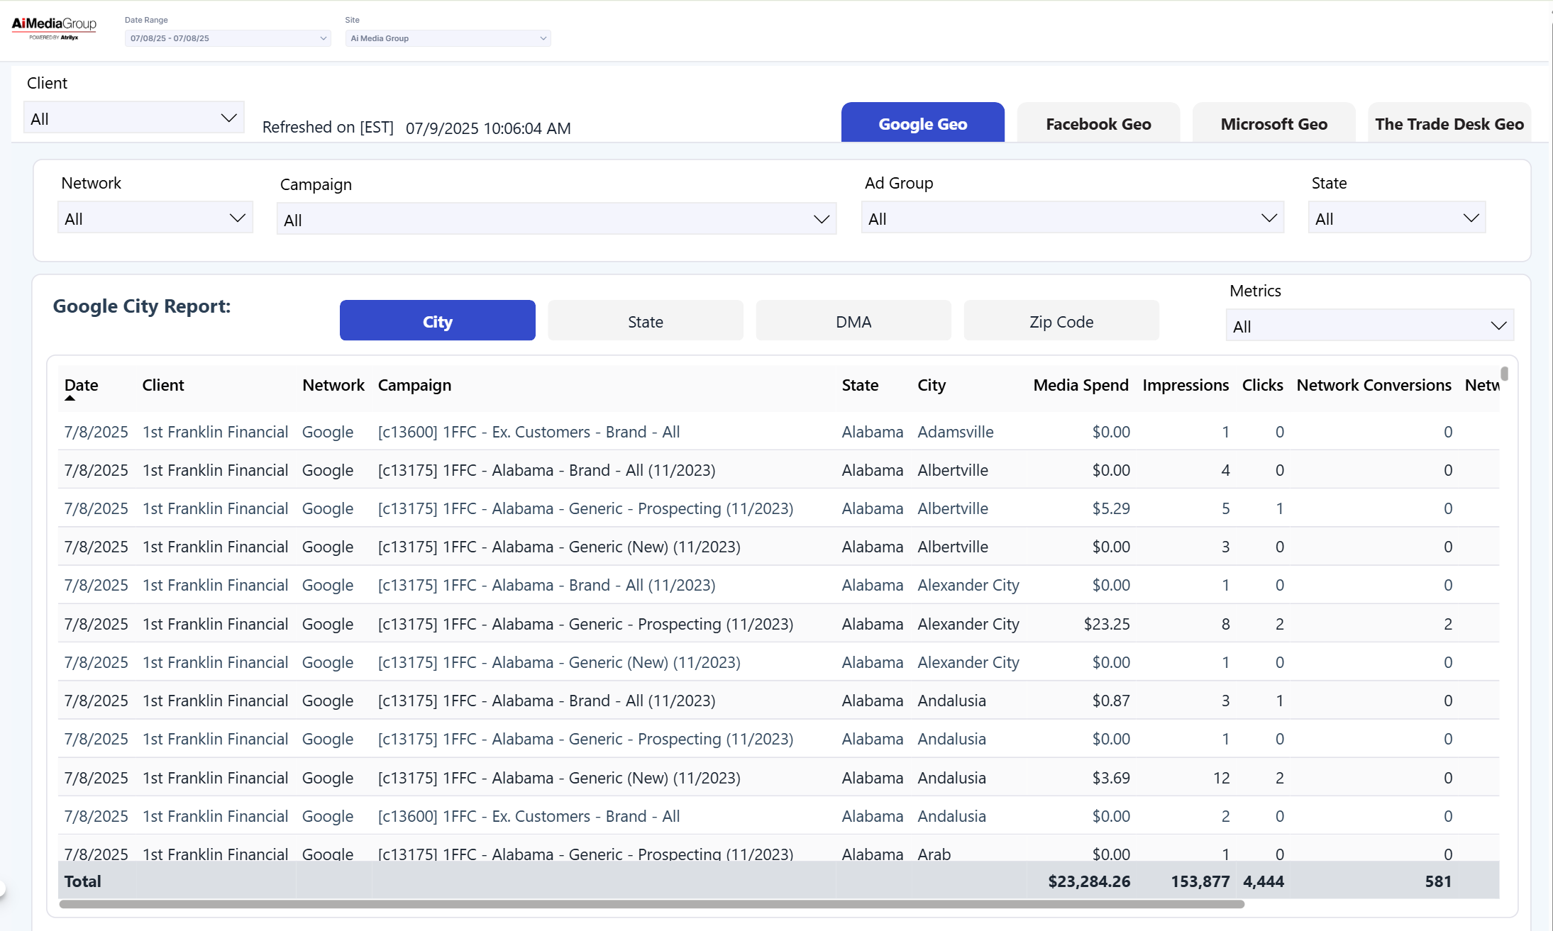The image size is (1553, 931).
Task: Sort by Media Spend column header
Action: click(1080, 385)
